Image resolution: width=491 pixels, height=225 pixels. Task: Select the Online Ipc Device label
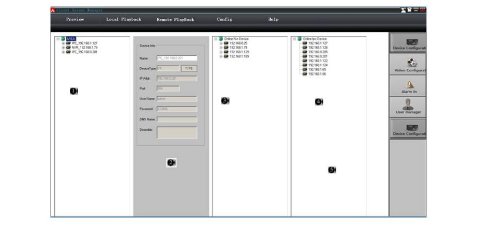point(314,39)
